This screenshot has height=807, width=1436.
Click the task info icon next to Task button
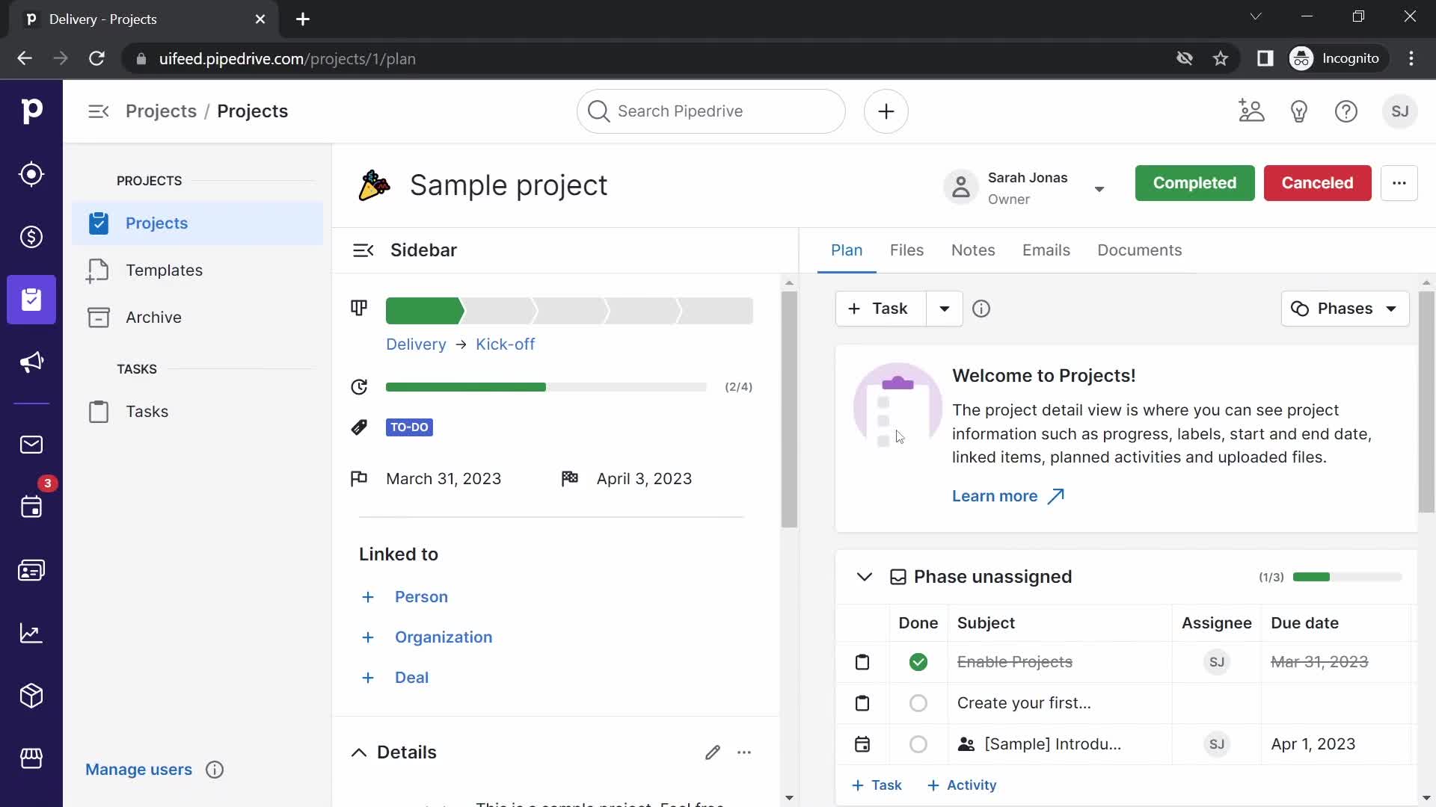981,309
